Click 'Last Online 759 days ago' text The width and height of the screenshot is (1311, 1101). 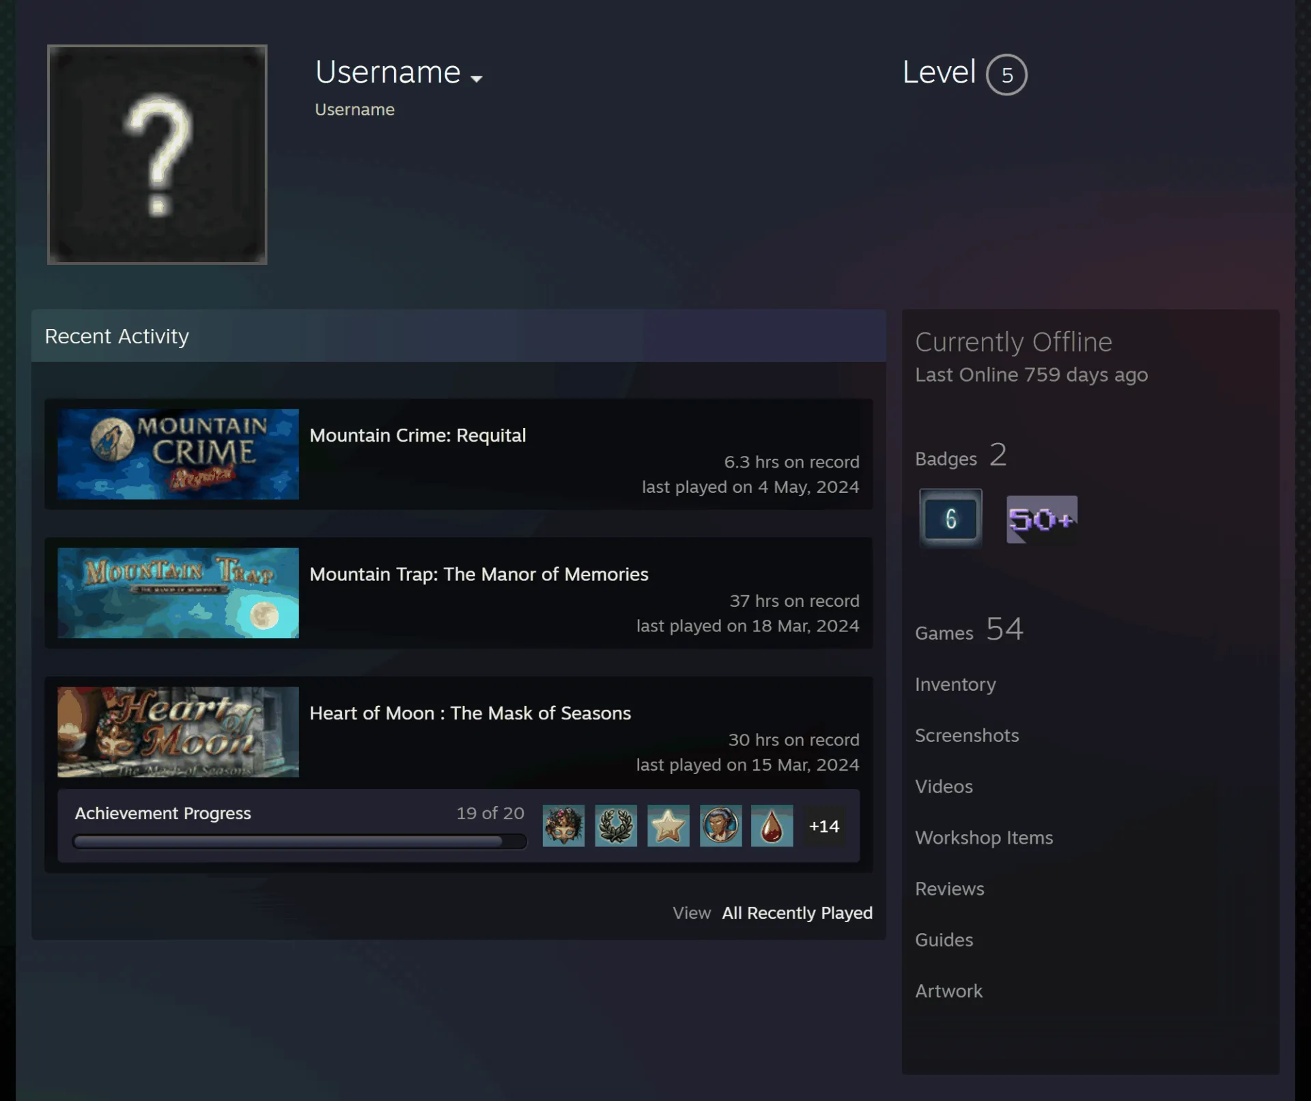(1031, 375)
